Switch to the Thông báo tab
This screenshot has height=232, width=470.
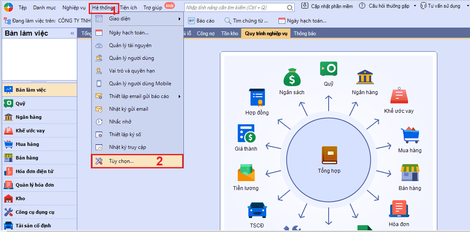(304, 34)
